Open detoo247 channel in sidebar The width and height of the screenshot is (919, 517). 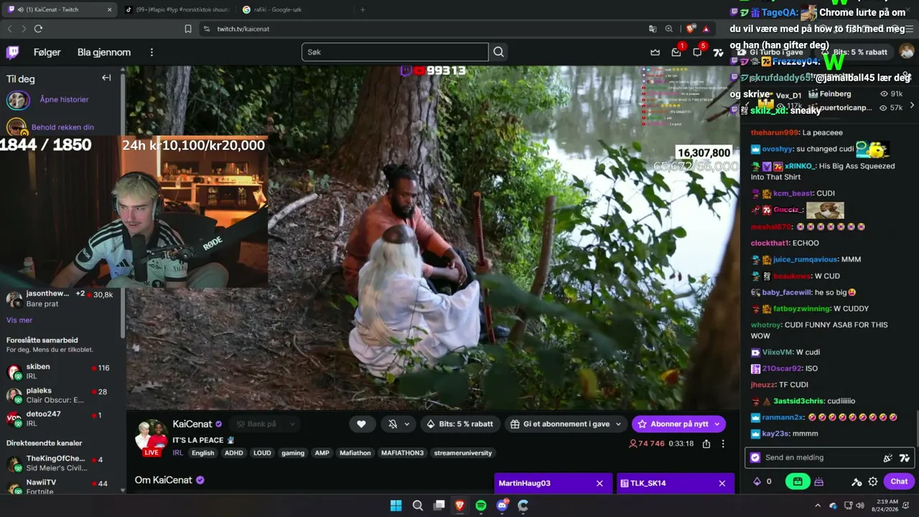click(62, 419)
